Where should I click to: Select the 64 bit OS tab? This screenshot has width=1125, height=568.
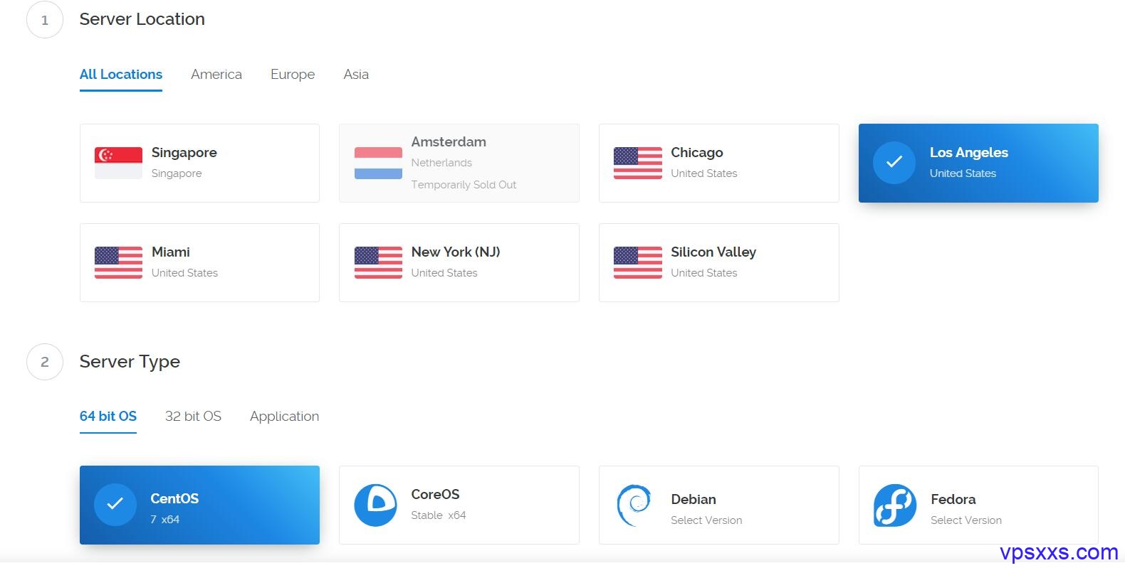tap(108, 417)
